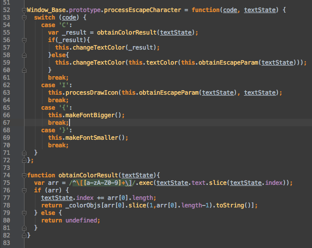Click the switch keyword on line 53
The width and height of the screenshot is (312, 248).
click(44, 18)
